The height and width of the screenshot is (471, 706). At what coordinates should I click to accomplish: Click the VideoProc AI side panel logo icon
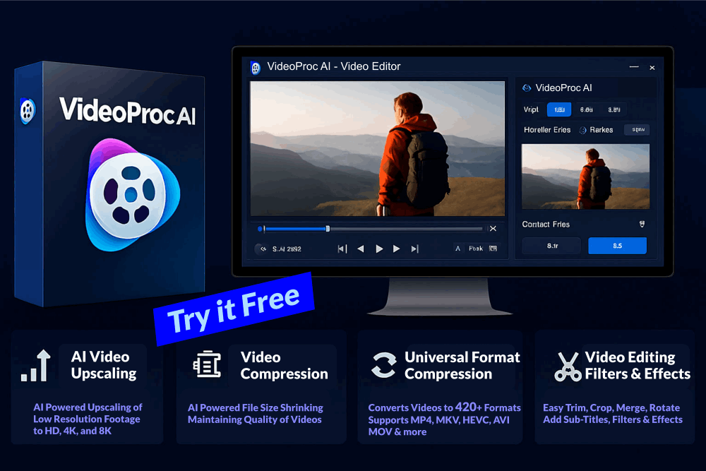tap(527, 88)
